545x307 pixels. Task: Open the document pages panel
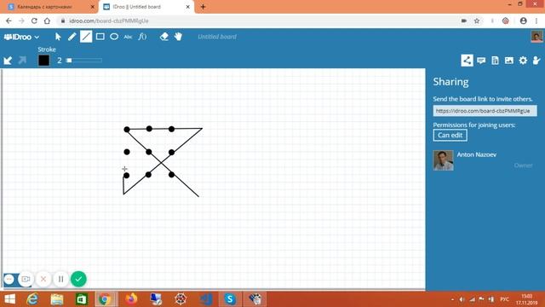pos(495,61)
